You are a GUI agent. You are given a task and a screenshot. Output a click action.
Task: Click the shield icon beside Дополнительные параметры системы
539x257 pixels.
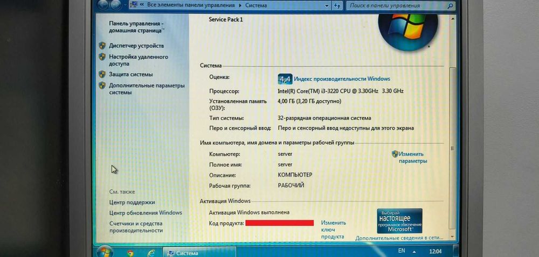pyautogui.click(x=102, y=85)
